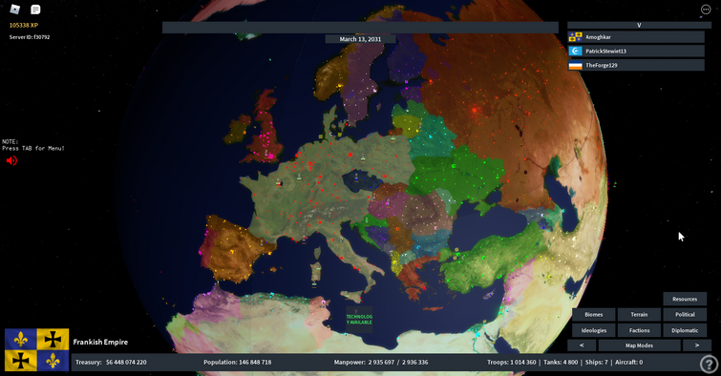Collapse the player list with V arrow
The height and width of the screenshot is (376, 721).
coord(639,25)
